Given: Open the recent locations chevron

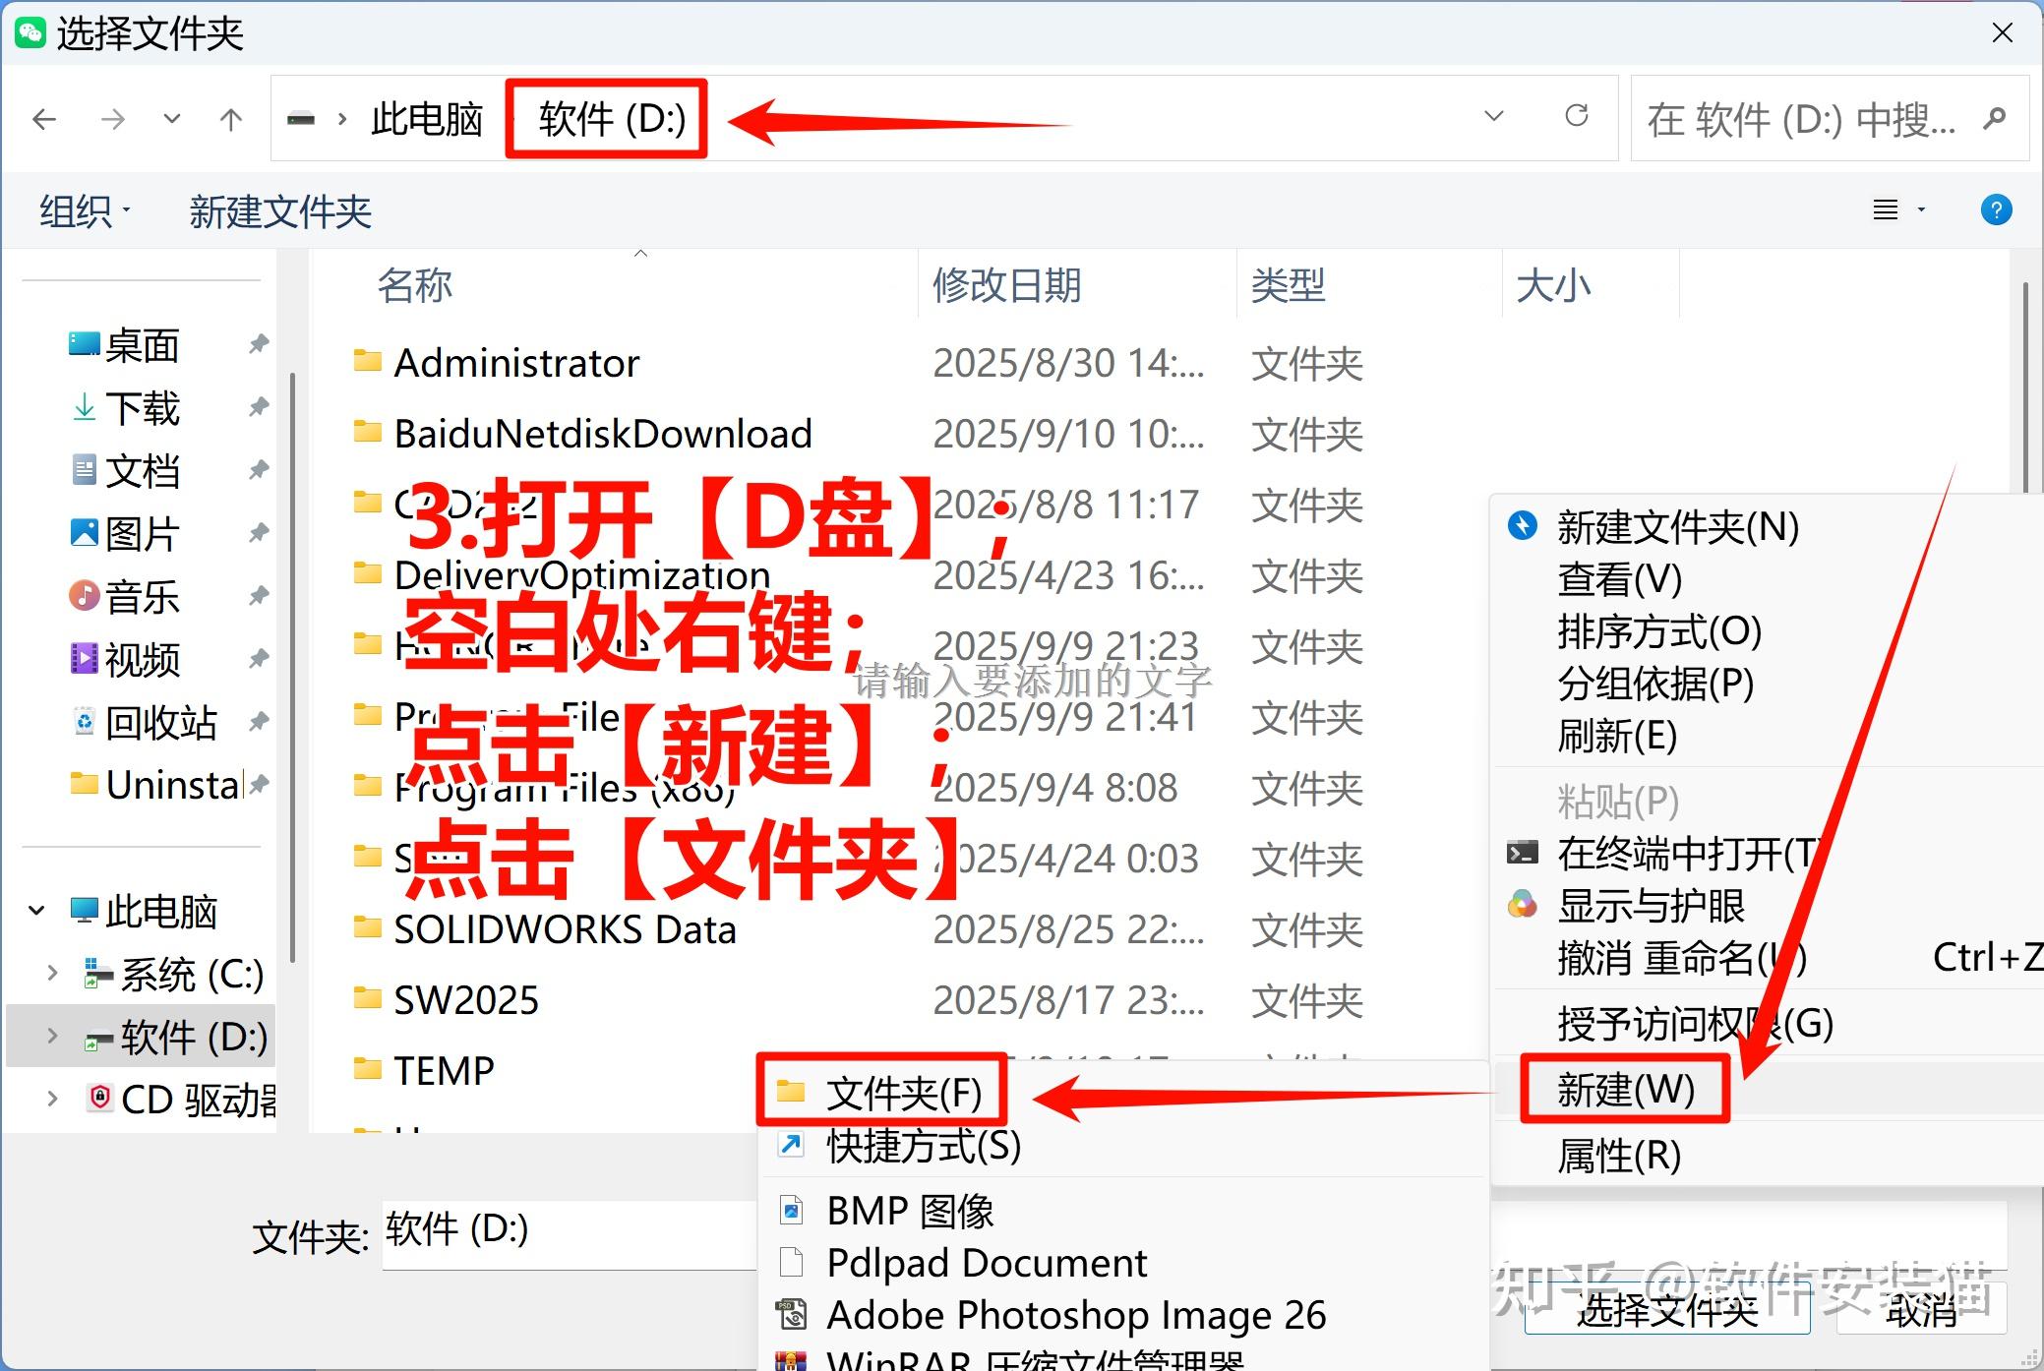Looking at the screenshot, I should (x=172, y=120).
